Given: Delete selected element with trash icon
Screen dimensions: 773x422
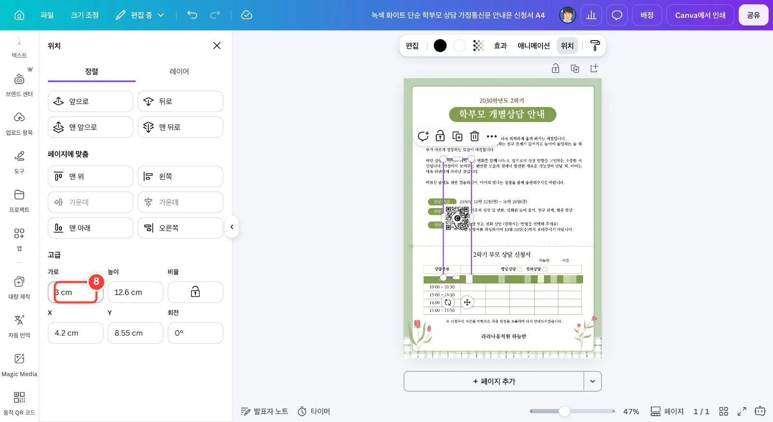Looking at the screenshot, I should tap(474, 136).
